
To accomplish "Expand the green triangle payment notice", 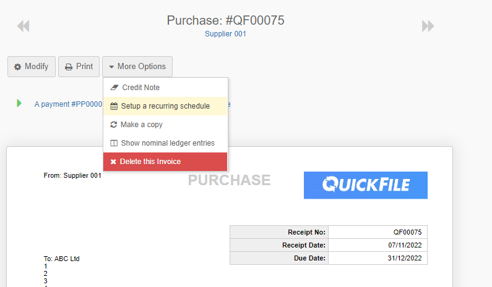I will [x=19, y=103].
